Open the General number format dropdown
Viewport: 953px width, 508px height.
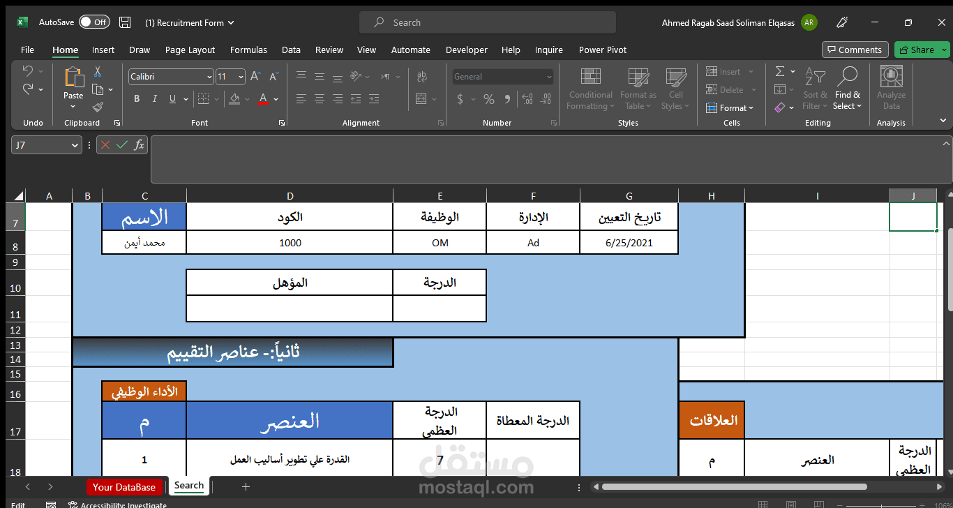[549, 77]
